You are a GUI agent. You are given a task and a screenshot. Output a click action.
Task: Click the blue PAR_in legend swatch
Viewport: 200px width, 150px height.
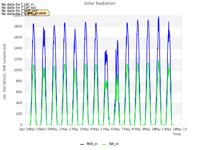click(82, 144)
